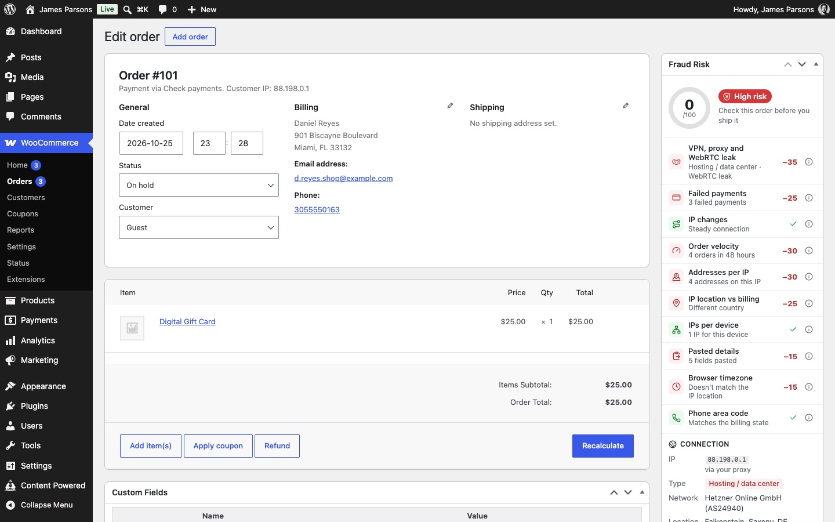Image resolution: width=835 pixels, height=522 pixels.
Task: Move Fraud Risk panel up
Action: point(788,64)
